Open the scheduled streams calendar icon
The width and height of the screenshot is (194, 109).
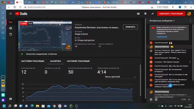pos(11,34)
